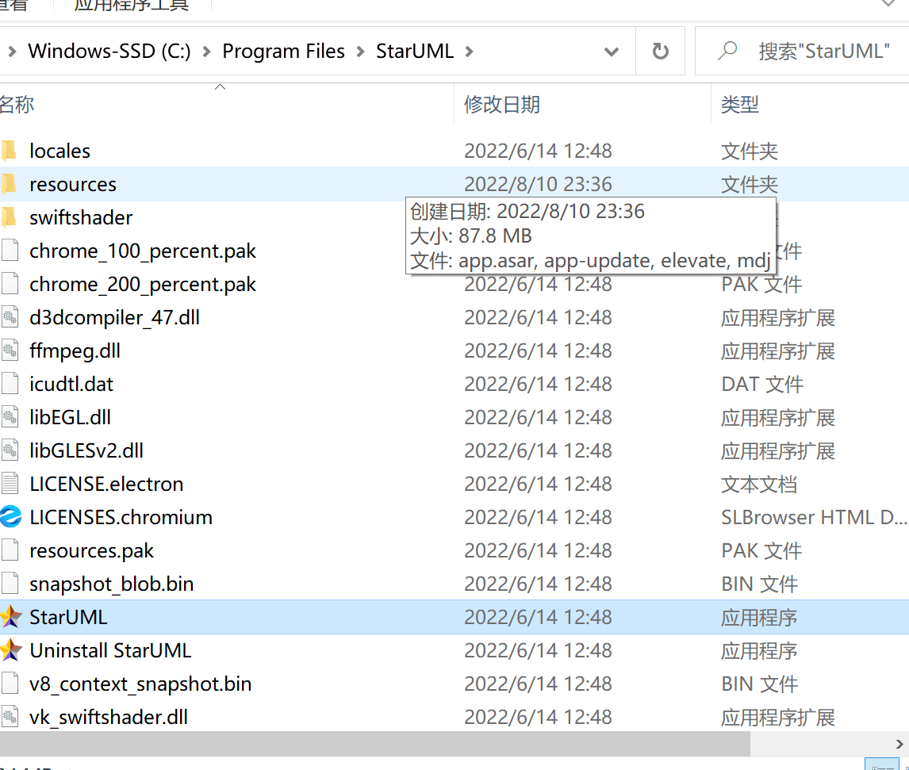Select file name chrome_200_percent.pak
This screenshot has width=909, height=770.
(x=143, y=284)
